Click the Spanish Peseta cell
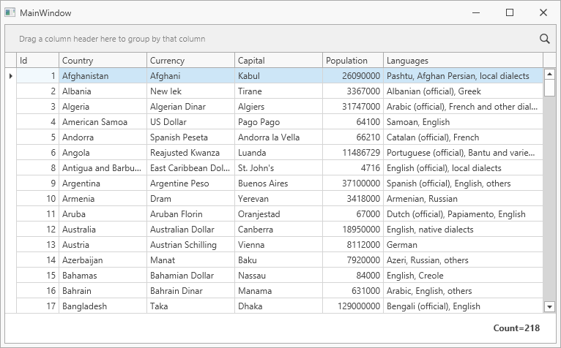561x348 pixels. [190, 137]
